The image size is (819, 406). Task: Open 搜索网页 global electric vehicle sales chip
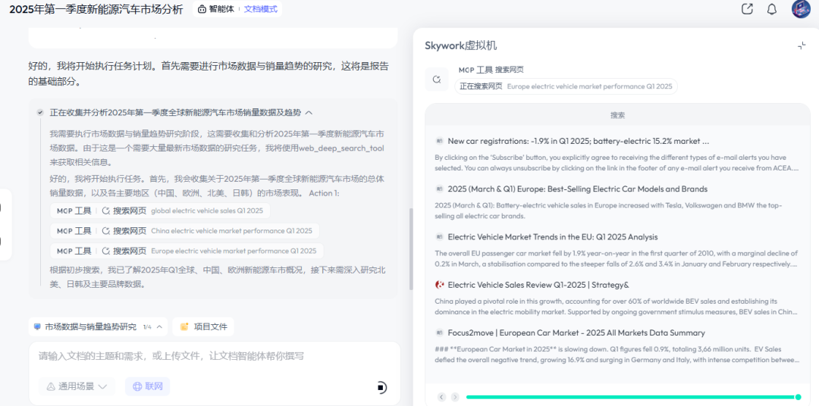[160, 211]
